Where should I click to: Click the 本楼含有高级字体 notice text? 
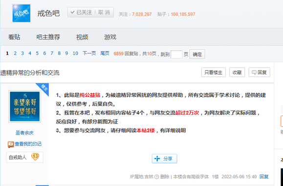tap(191, 177)
